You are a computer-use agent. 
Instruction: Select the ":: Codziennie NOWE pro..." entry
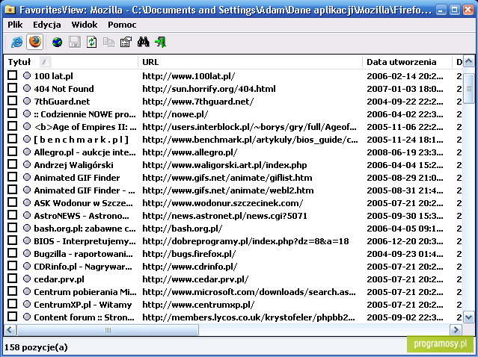85,114
